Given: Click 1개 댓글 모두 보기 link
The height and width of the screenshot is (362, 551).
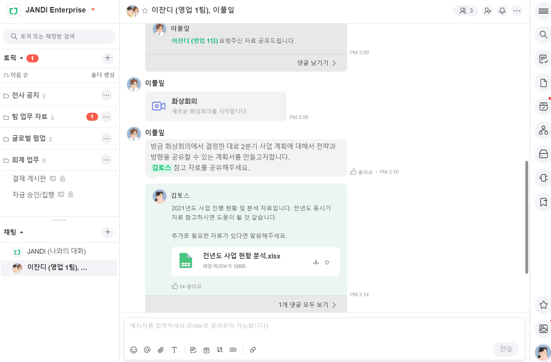Looking at the screenshot, I should coord(307,305).
